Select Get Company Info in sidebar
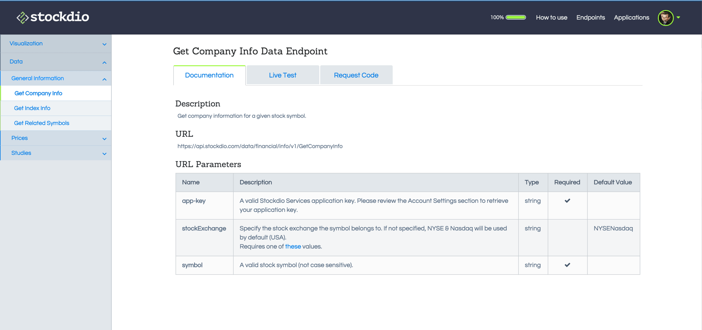This screenshot has width=702, height=330. coord(56,93)
